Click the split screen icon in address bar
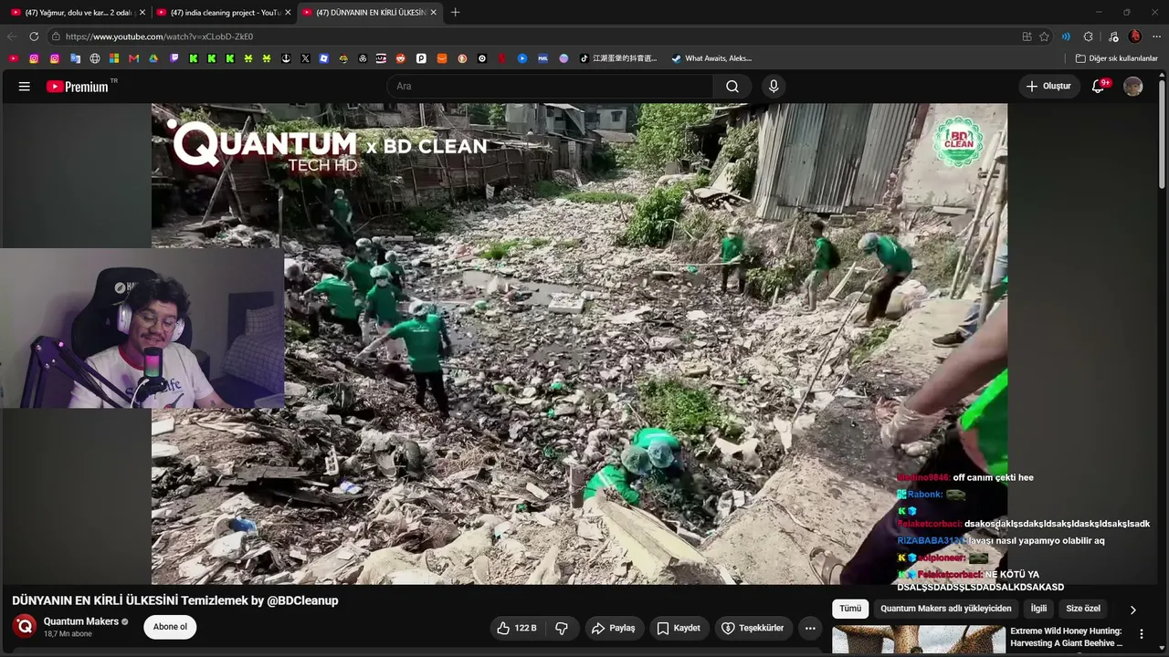Image resolution: width=1169 pixels, height=657 pixels. tap(1027, 36)
